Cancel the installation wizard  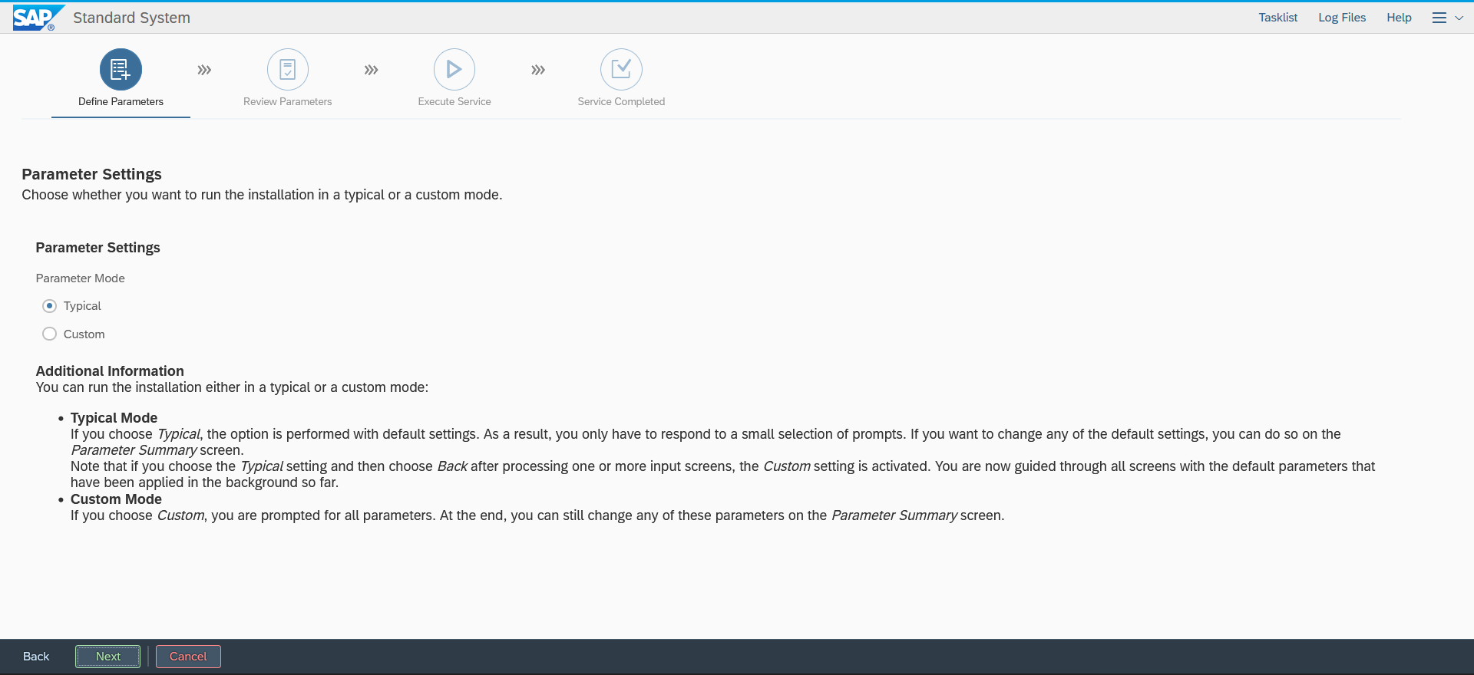pos(188,657)
